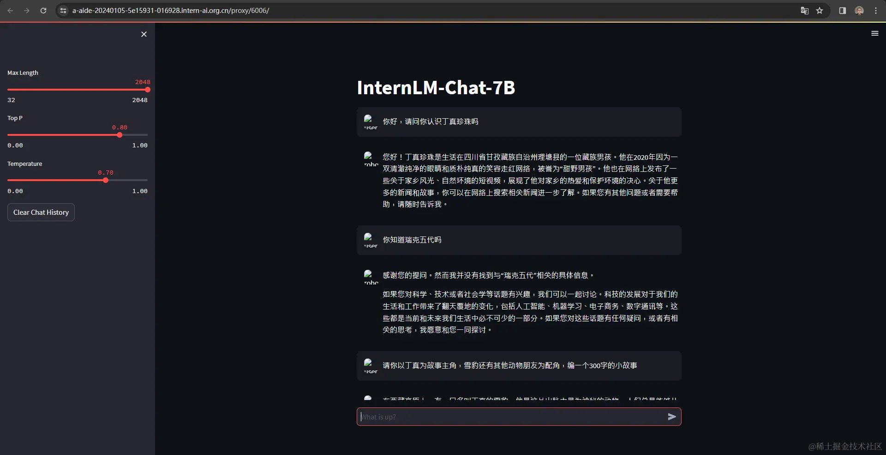This screenshot has height=455, width=886.
Task: Adjust the Max Length slider handle
Action: click(148, 90)
